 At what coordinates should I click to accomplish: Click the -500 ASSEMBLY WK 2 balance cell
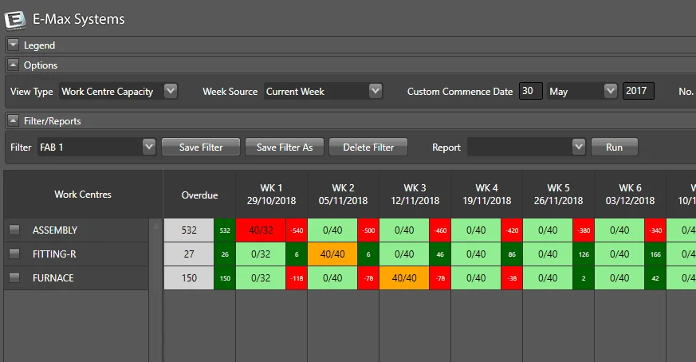[x=368, y=230]
